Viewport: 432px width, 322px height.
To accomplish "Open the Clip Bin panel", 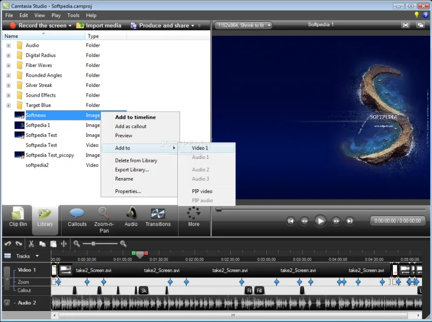I will point(17,218).
